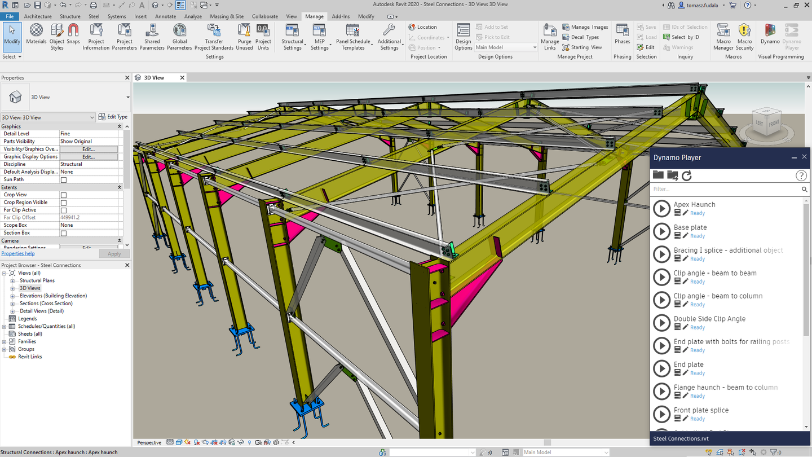Refresh scripts in Dynamo Player
Image resolution: width=812 pixels, height=457 pixels.
pyautogui.click(x=687, y=175)
